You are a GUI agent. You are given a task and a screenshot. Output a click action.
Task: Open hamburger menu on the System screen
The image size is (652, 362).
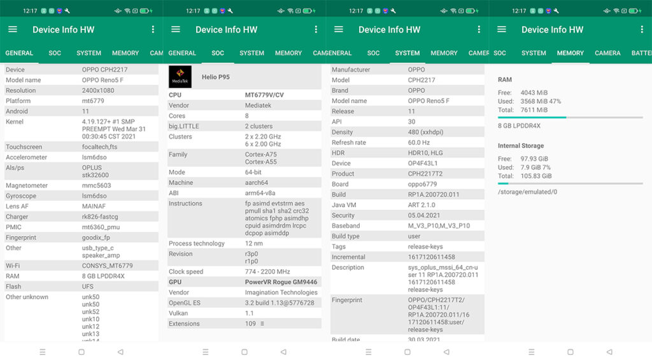click(x=339, y=29)
